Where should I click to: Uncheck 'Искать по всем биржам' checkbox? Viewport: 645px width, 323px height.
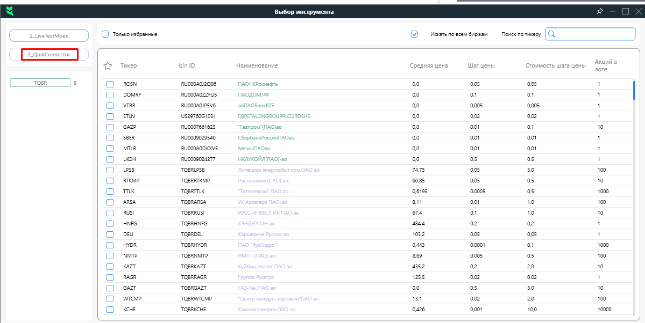click(x=414, y=34)
